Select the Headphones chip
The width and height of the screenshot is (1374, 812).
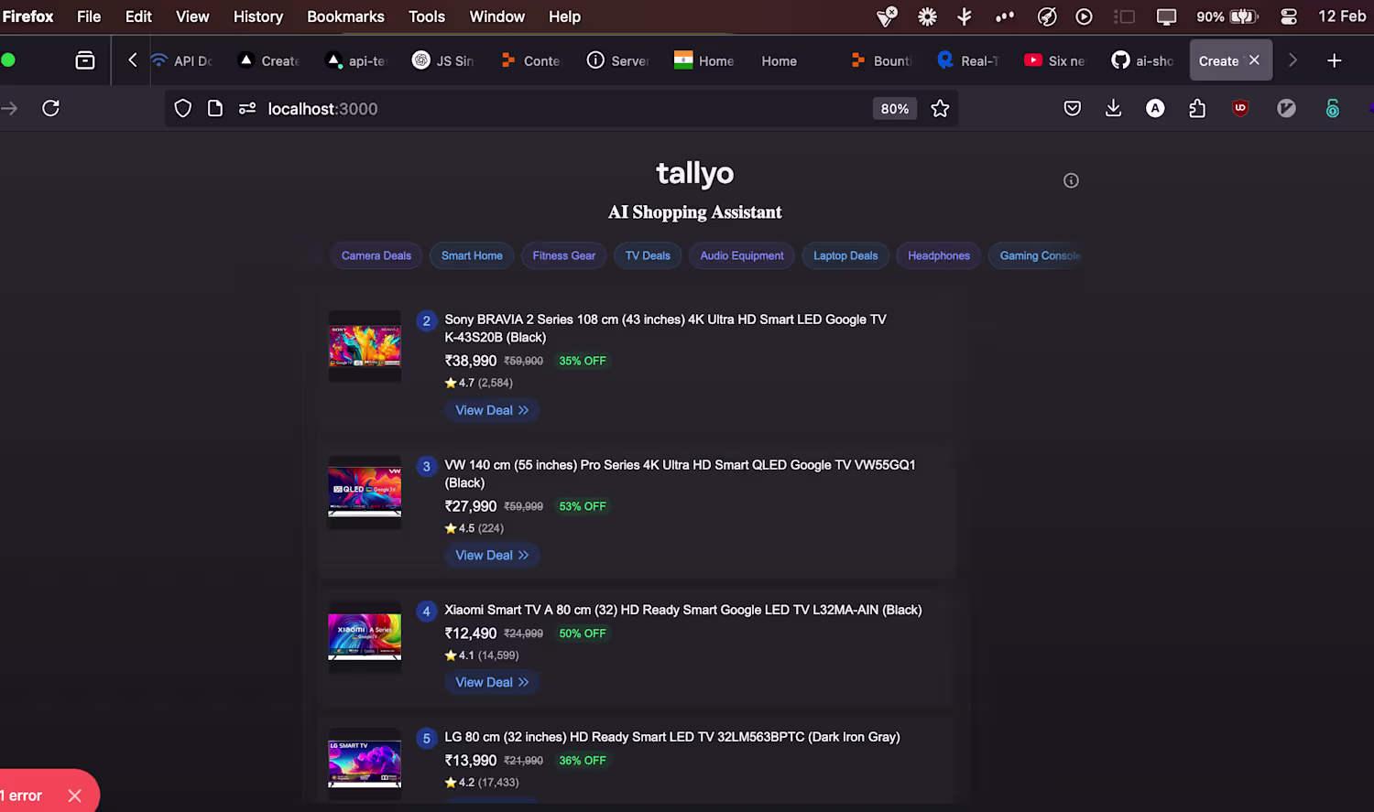coord(939,255)
